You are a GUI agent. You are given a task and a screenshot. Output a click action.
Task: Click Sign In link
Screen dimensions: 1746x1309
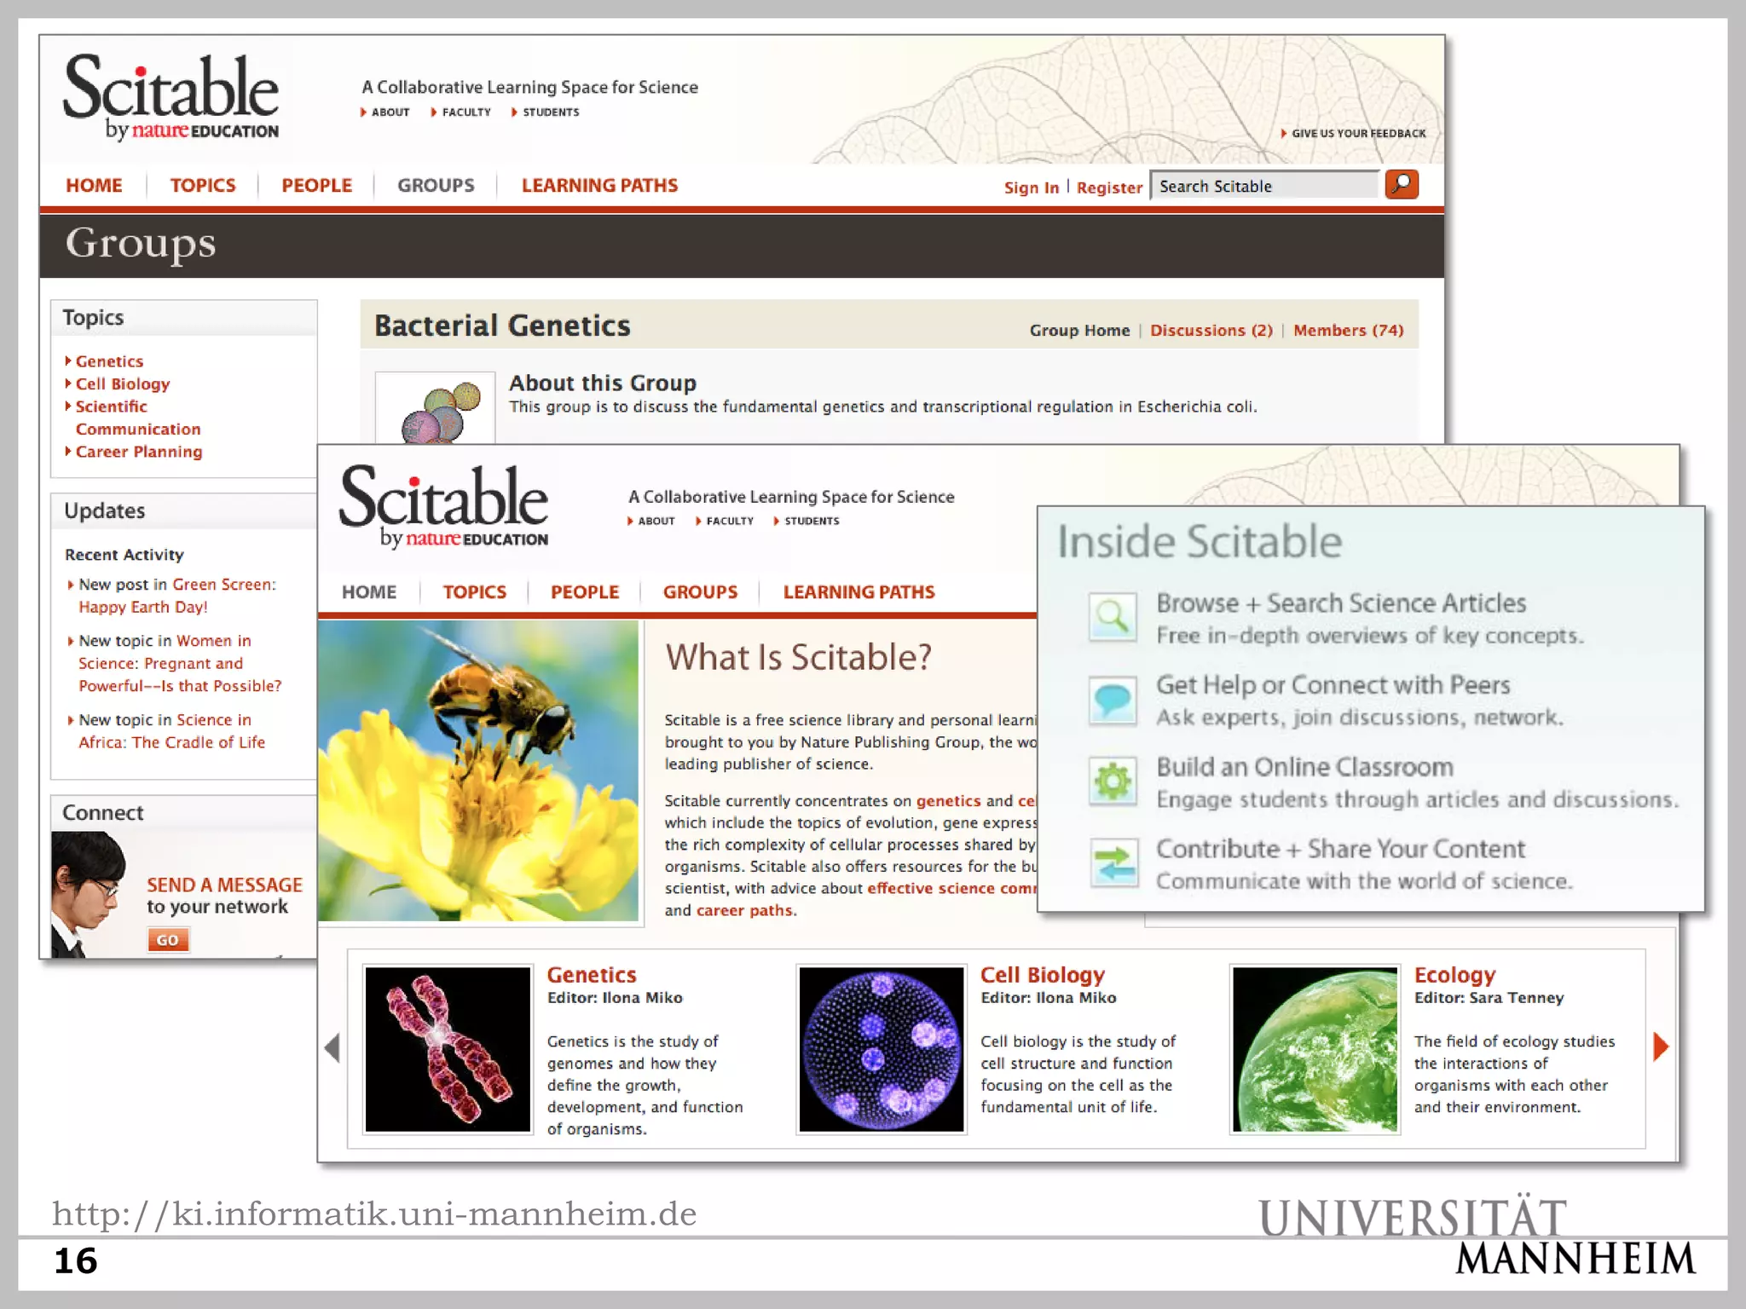(x=1031, y=187)
